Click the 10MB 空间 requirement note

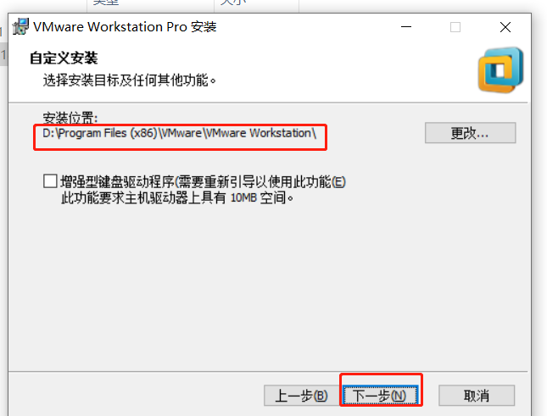coord(177,198)
